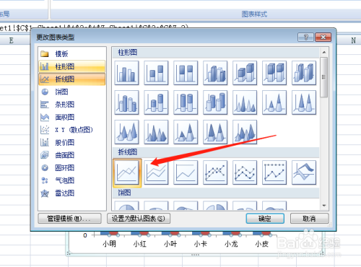This screenshot has width=361, height=267.
Task: Switch to the 饼图 category
Action: 72,92
